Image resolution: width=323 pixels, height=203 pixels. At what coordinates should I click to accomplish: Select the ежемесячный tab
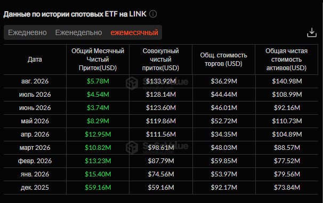click(x=134, y=32)
